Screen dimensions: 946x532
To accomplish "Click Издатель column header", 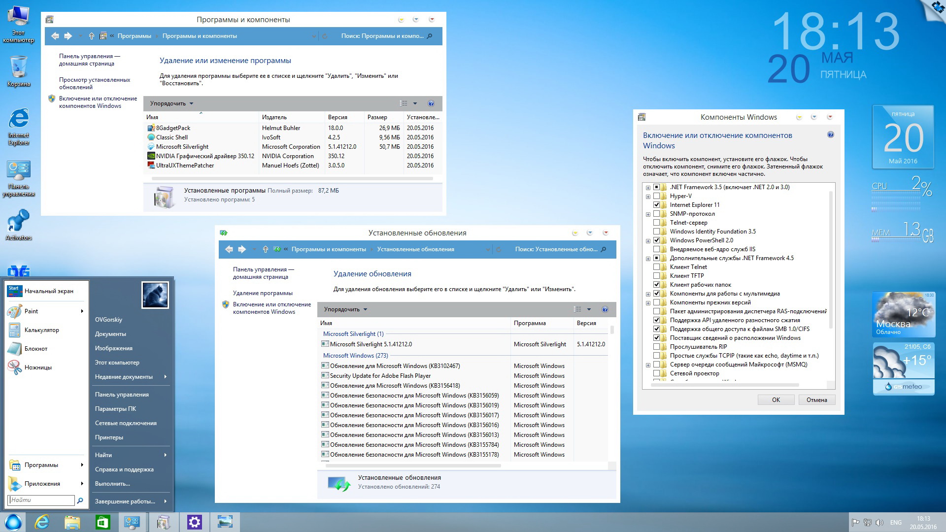I will (x=292, y=117).
